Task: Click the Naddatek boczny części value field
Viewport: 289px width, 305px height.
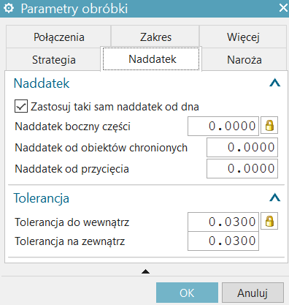Action: tap(223, 126)
